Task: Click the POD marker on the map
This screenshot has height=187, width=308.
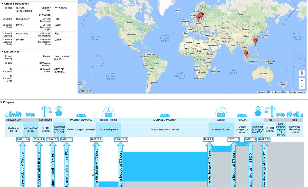Action: [202, 15]
